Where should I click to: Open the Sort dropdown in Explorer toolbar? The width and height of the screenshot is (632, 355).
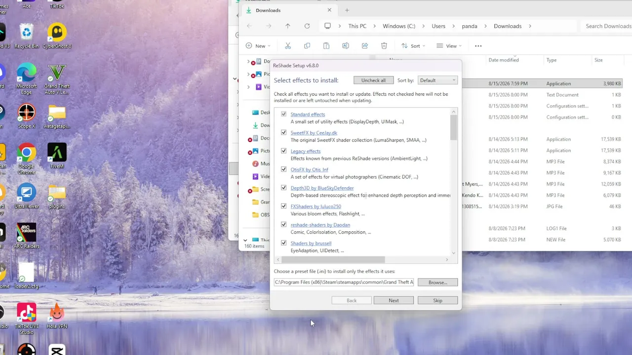414,46
